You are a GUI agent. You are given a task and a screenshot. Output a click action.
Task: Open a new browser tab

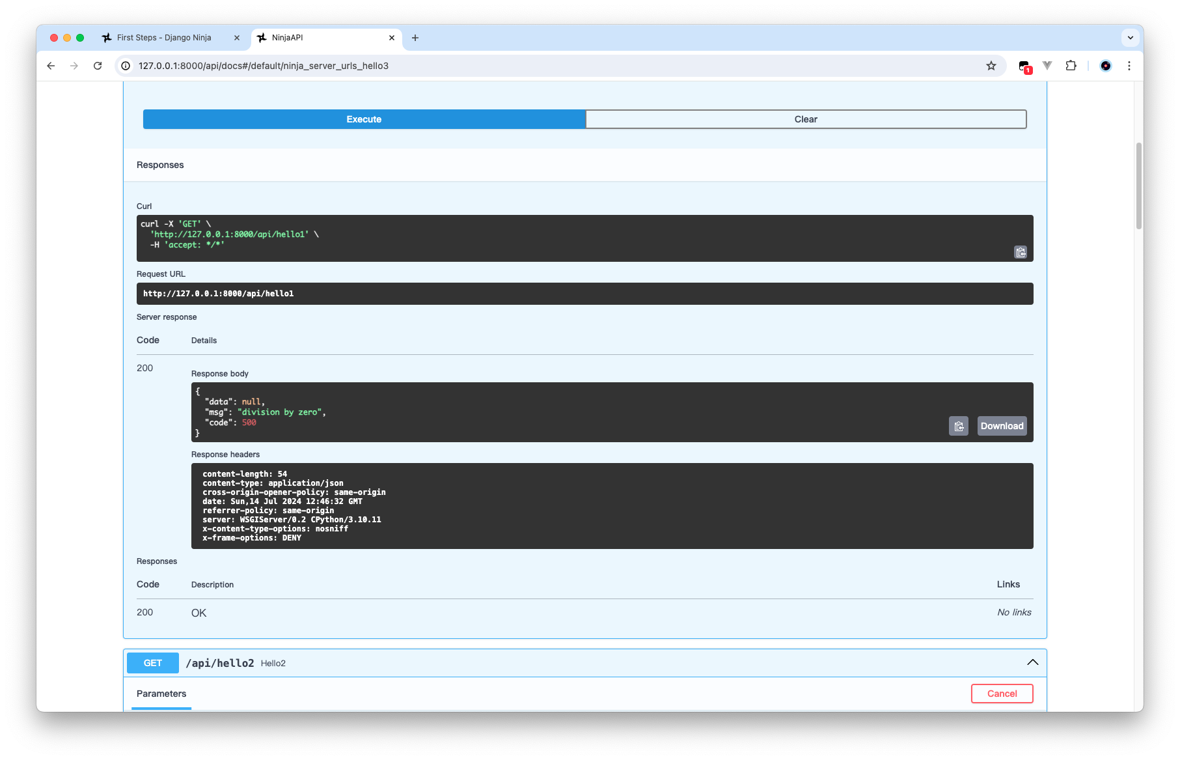[x=415, y=38]
